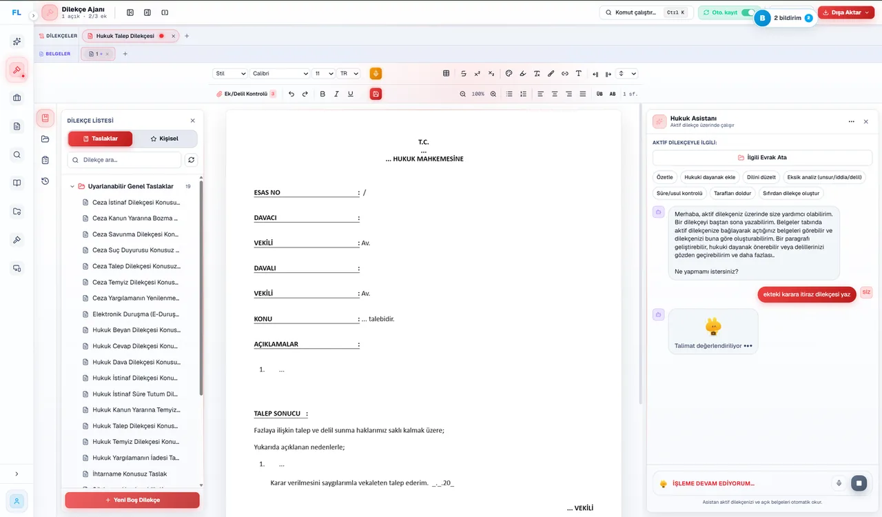Toggle italic formatting
Image resolution: width=882 pixels, height=517 pixels.
(x=336, y=94)
